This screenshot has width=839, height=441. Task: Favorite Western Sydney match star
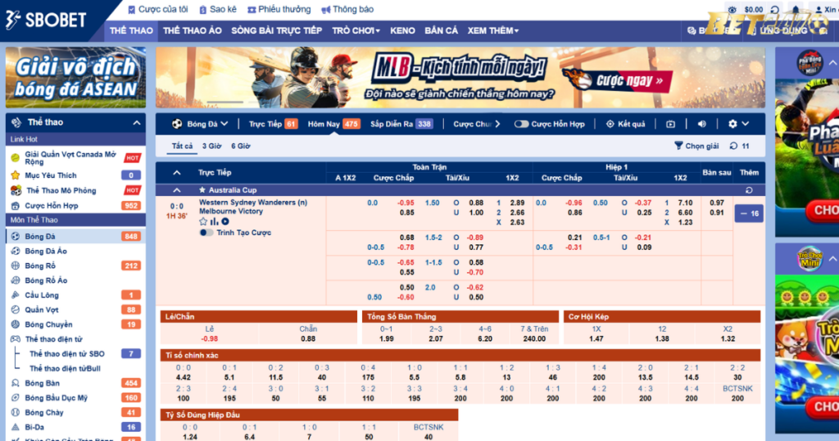click(203, 221)
